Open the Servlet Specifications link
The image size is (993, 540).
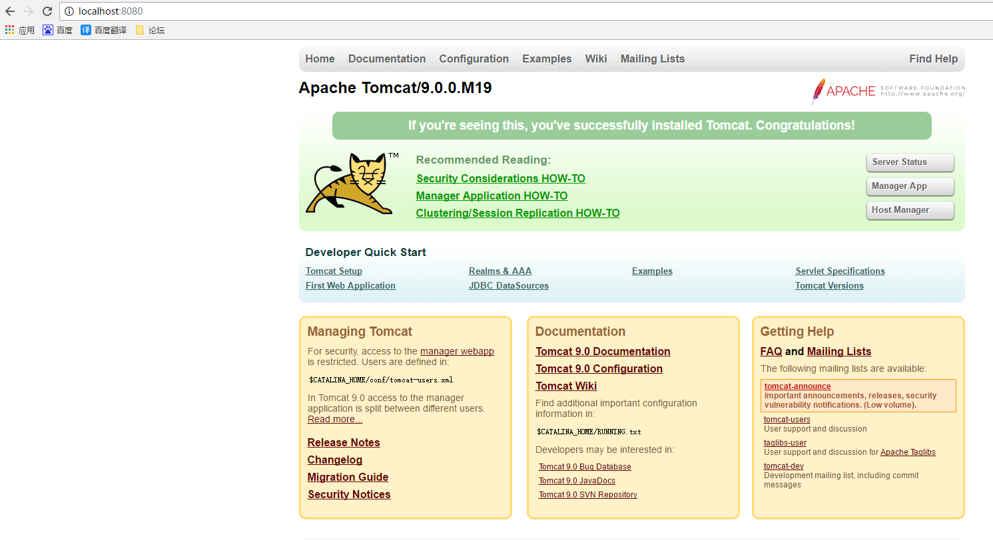(840, 271)
